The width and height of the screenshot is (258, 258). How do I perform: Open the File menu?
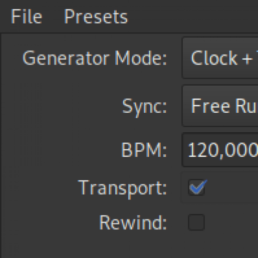(27, 17)
